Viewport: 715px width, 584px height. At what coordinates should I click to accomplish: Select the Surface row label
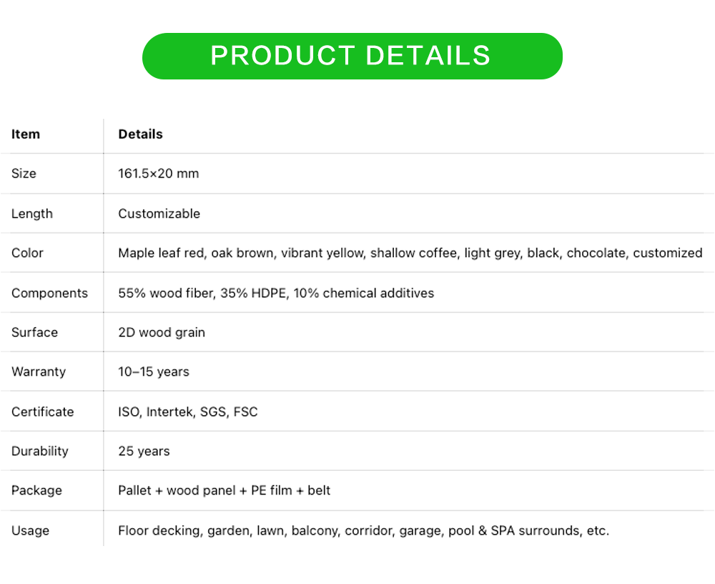tap(34, 333)
